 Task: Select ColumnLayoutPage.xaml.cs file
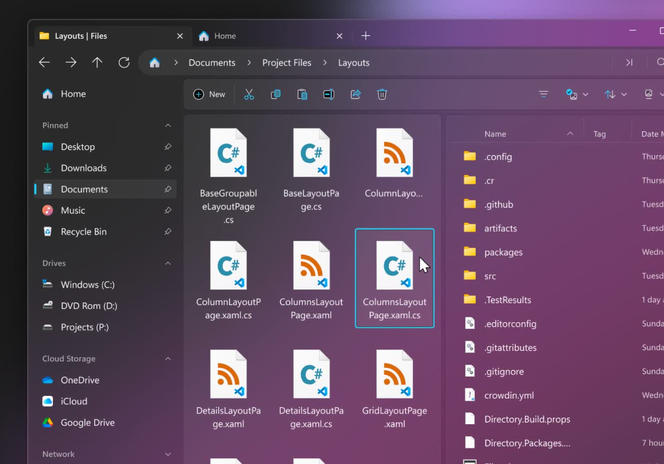pos(228,280)
